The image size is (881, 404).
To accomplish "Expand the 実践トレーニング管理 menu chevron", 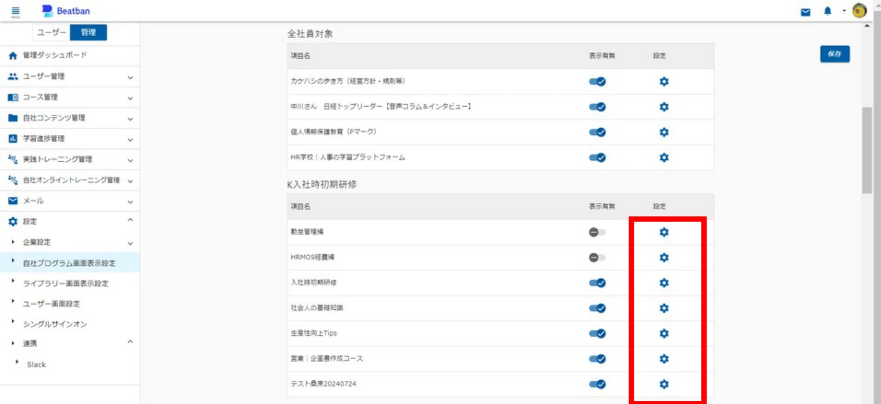I will coord(130,160).
